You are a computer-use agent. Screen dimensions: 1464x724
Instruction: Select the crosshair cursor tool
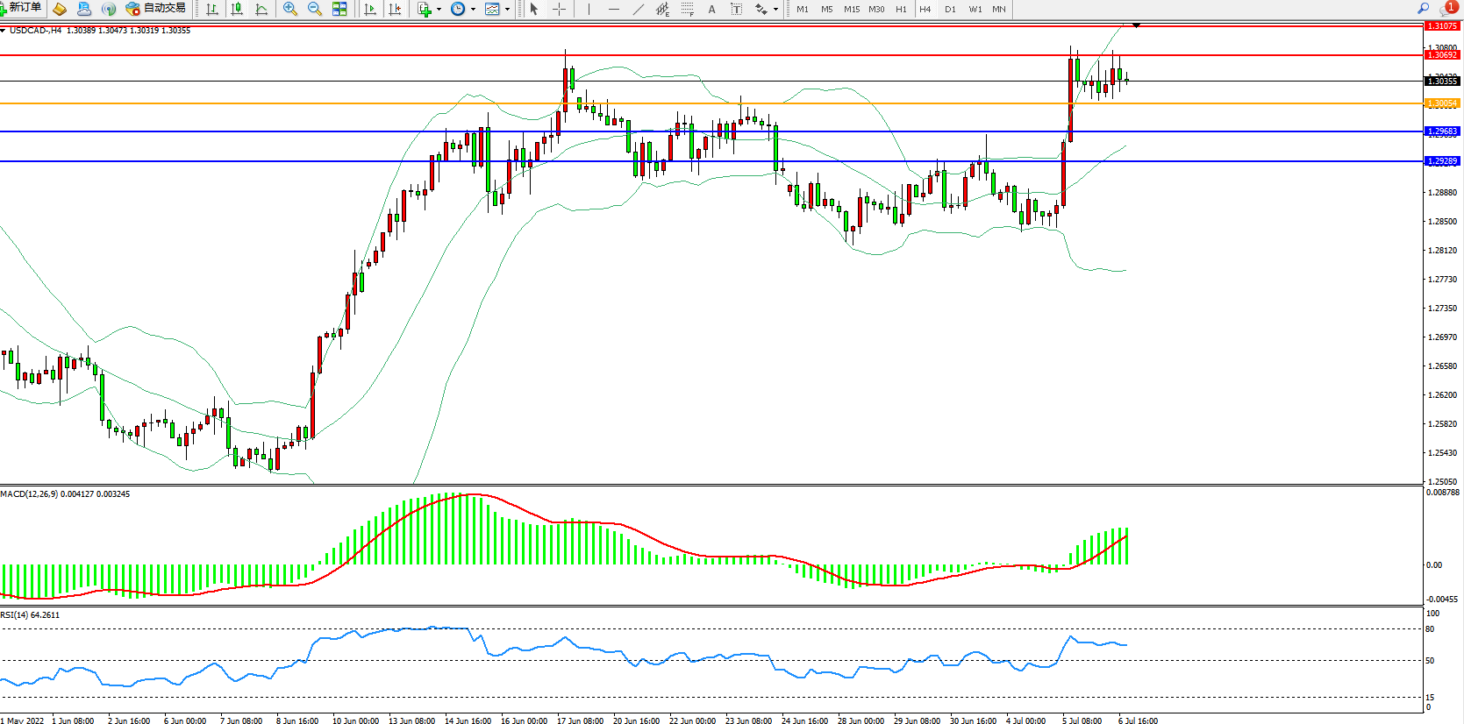click(559, 9)
